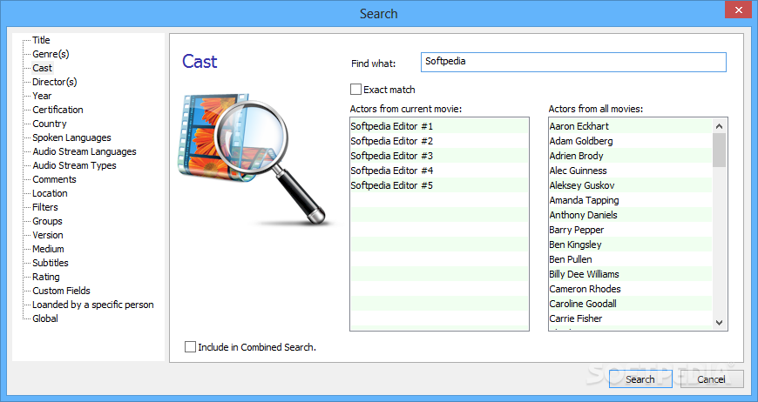This screenshot has height=402, width=758.
Task: Close the Search dialog window
Action: [x=738, y=10]
